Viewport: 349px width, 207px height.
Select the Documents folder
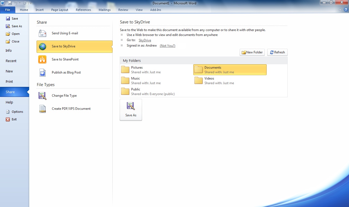pos(230,70)
